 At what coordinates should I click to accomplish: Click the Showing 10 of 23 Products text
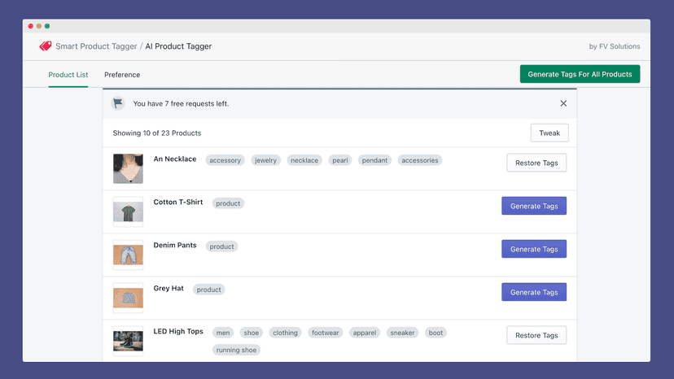[157, 133]
